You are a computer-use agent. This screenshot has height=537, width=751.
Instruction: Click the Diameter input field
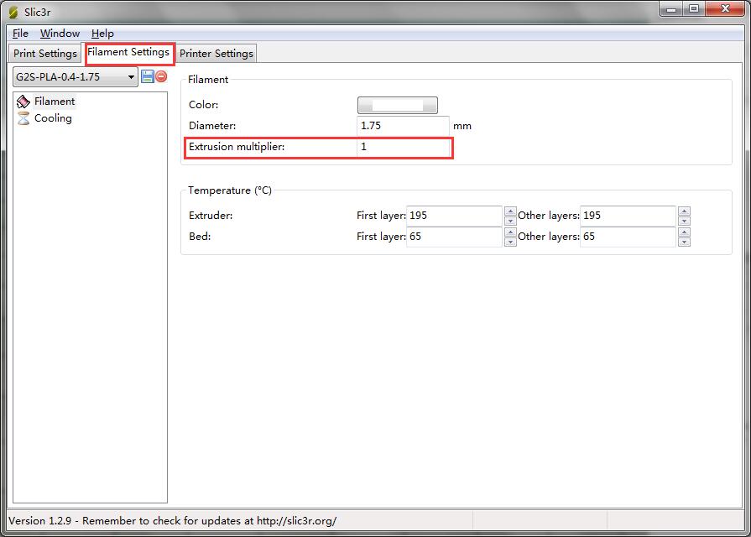(403, 126)
